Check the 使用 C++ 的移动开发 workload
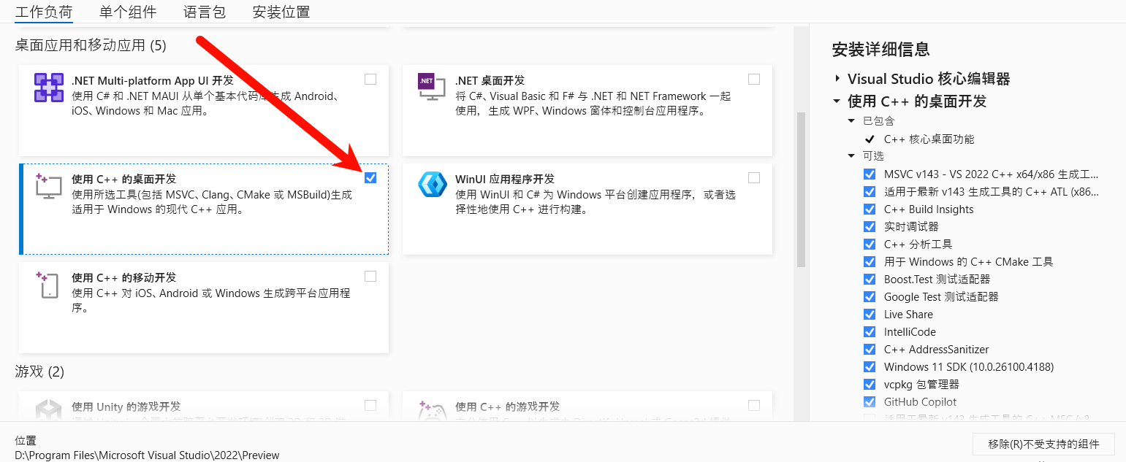Image resolution: width=1126 pixels, height=462 pixels. point(370,276)
